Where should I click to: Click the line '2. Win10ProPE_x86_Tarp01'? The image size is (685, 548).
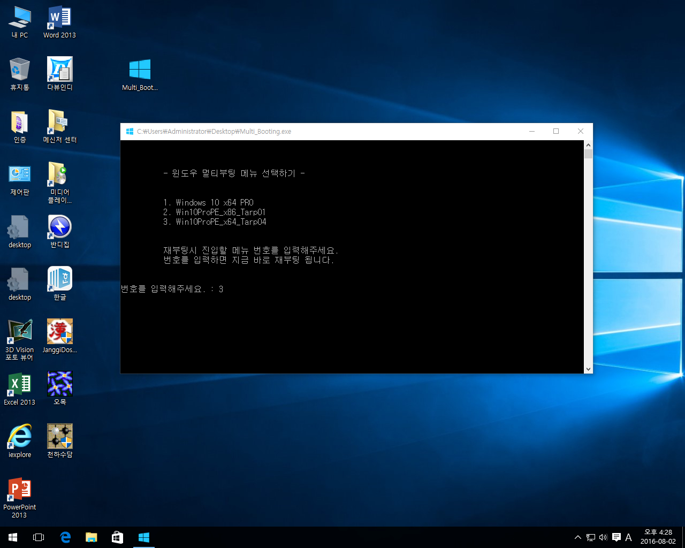[x=215, y=212]
